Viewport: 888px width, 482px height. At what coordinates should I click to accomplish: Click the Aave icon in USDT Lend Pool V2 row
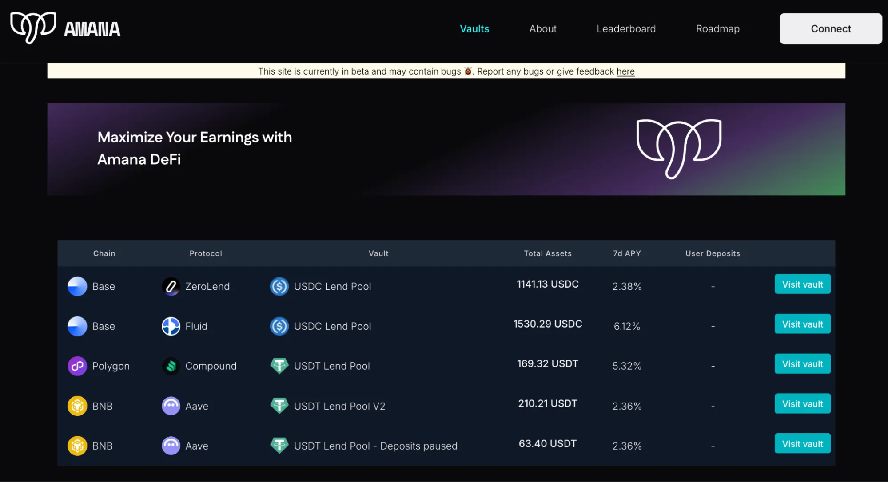click(171, 406)
